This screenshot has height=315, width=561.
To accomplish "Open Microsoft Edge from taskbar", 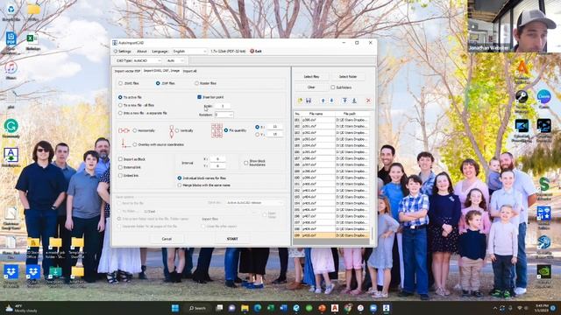I will coord(258,308).
